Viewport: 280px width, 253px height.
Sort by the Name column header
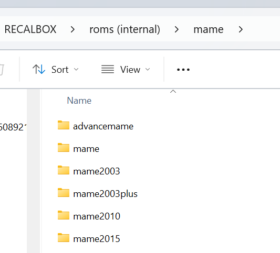[79, 101]
